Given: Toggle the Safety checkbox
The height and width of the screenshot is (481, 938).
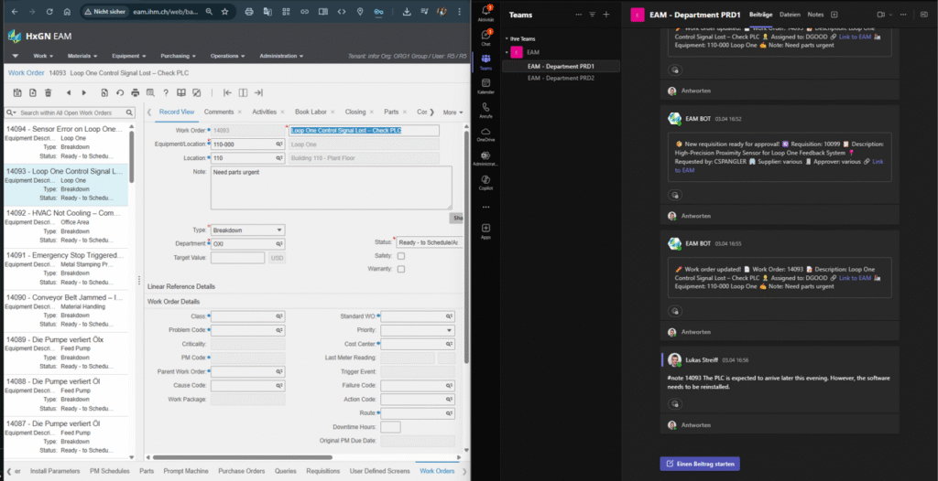Looking at the screenshot, I should tap(401, 256).
